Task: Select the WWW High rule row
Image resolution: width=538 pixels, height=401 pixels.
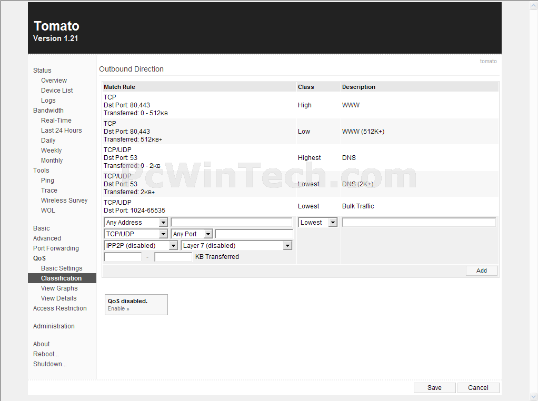Action: point(301,105)
